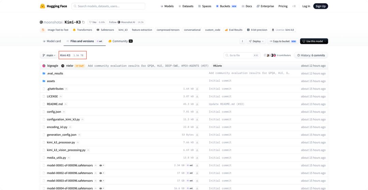Open the bigeagle avatar in commit row
This screenshot has height=190, width=368.
(x=44, y=66)
